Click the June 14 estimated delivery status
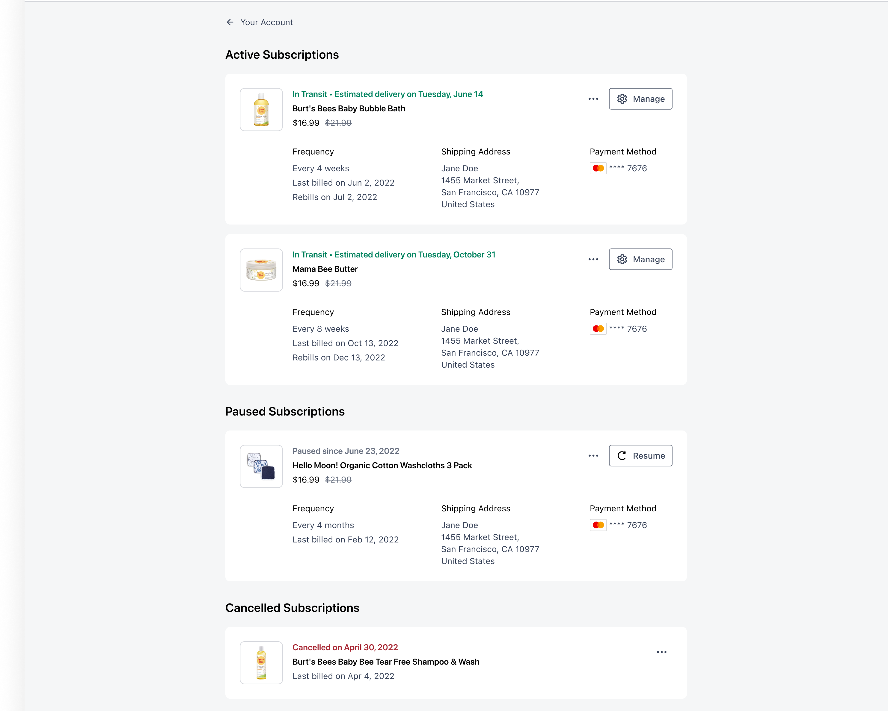 coord(388,94)
